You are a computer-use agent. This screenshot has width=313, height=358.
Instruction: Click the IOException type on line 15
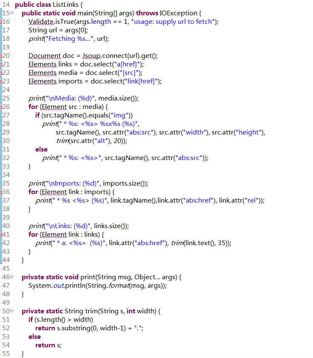178,13
